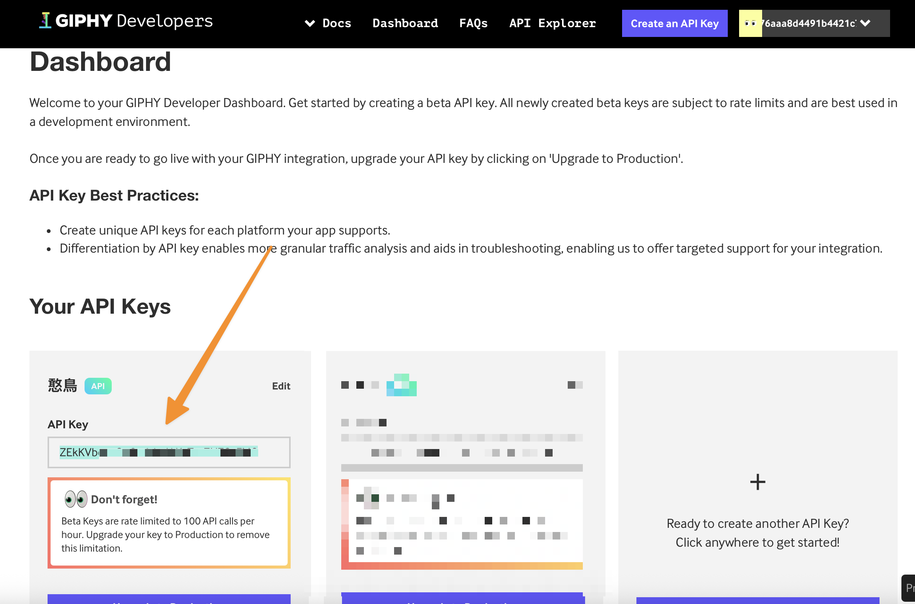
Task: Open the Dashboard nav item
Action: [405, 23]
